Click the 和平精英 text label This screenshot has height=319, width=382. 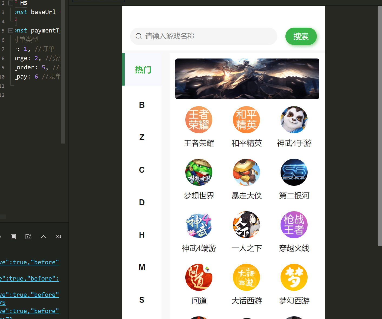[x=247, y=143]
